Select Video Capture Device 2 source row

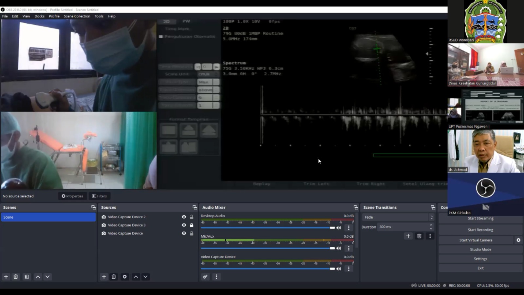point(147,217)
